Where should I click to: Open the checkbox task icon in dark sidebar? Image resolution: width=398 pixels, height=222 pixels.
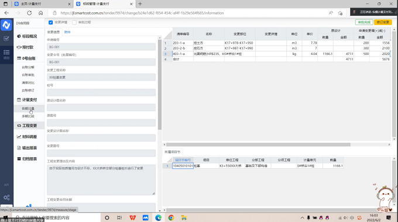[6, 39]
